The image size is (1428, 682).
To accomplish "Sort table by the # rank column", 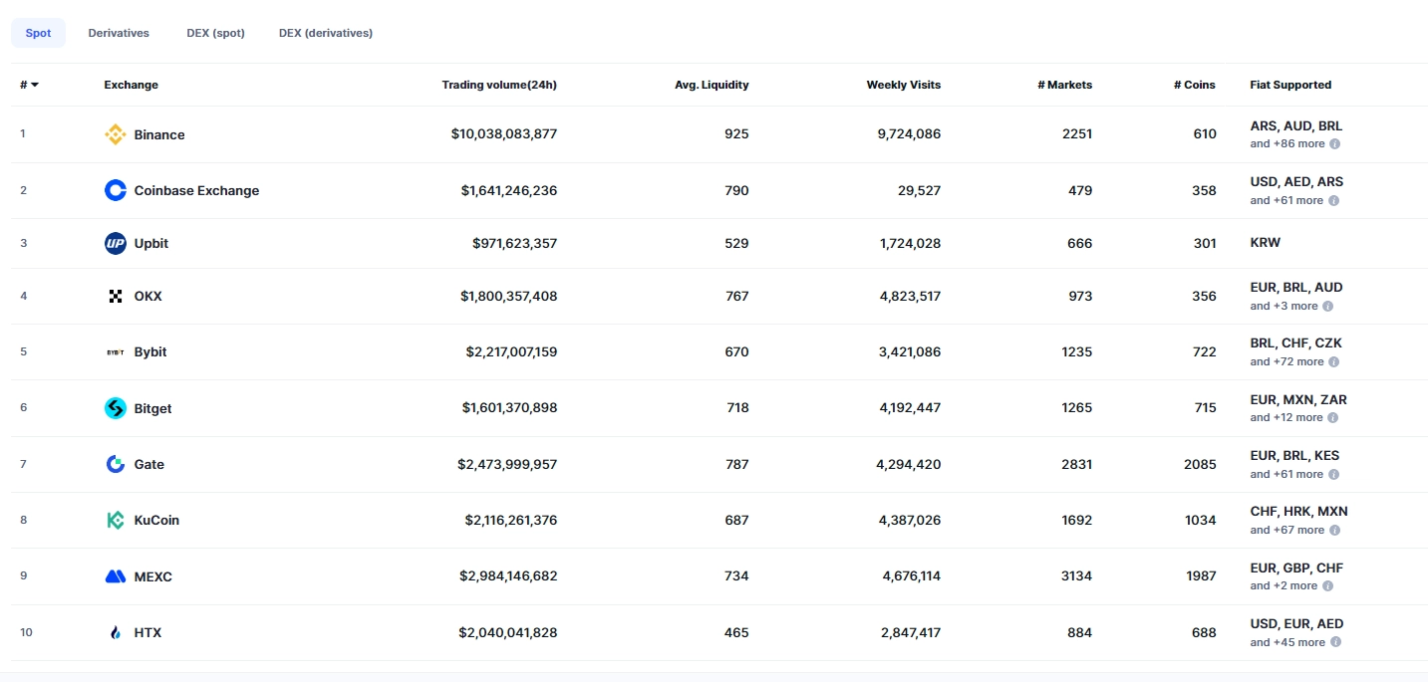I will point(29,85).
